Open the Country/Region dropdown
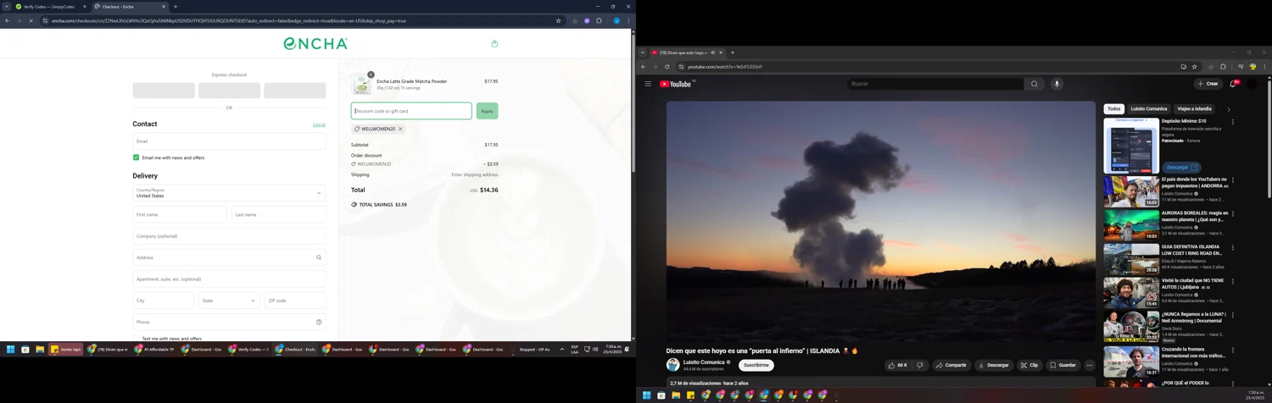1272x403 pixels. tap(229, 193)
